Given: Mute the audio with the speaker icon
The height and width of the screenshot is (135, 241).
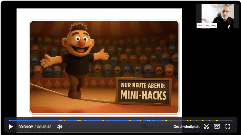Looking at the screenshot, I should pos(59,127).
